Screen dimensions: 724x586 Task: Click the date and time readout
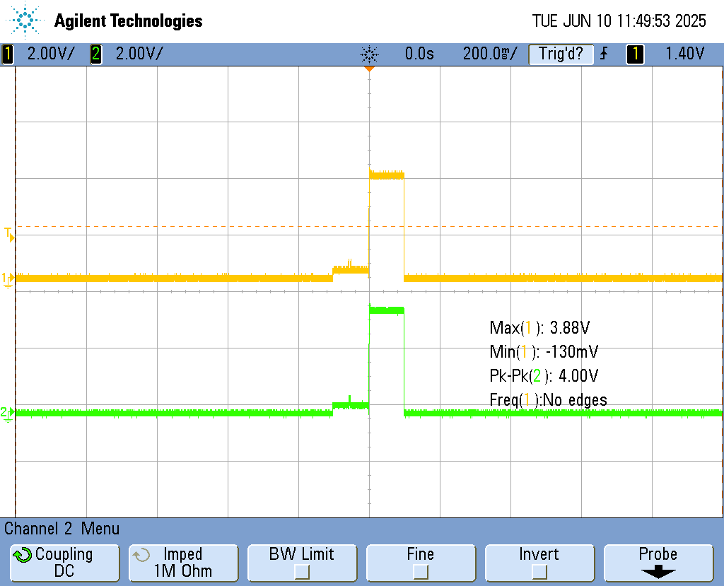pos(619,20)
